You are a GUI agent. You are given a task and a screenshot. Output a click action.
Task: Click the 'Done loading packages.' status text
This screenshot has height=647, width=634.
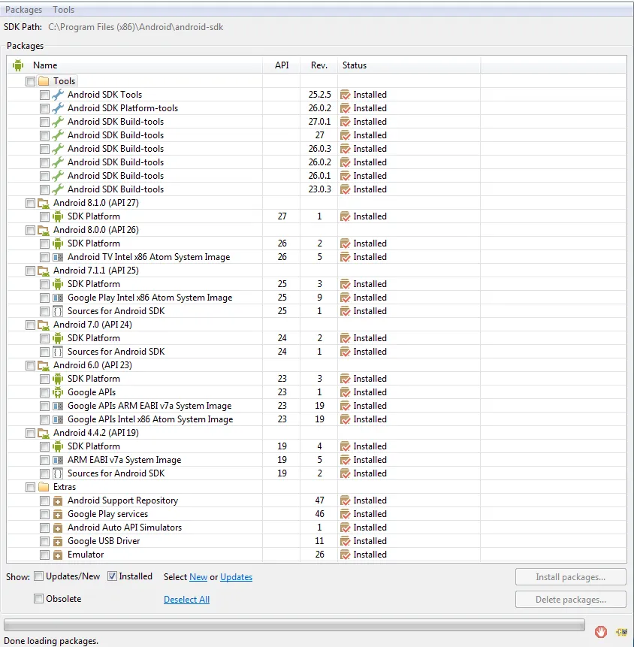pyautogui.click(x=51, y=641)
